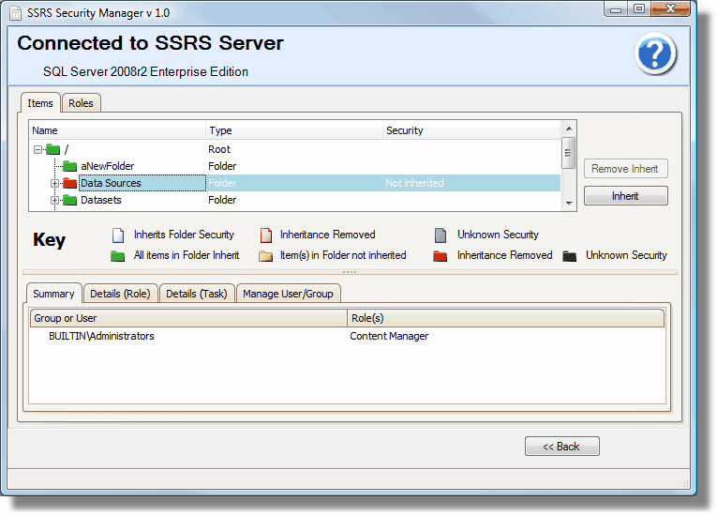Switch to the Items tab

tap(40, 103)
